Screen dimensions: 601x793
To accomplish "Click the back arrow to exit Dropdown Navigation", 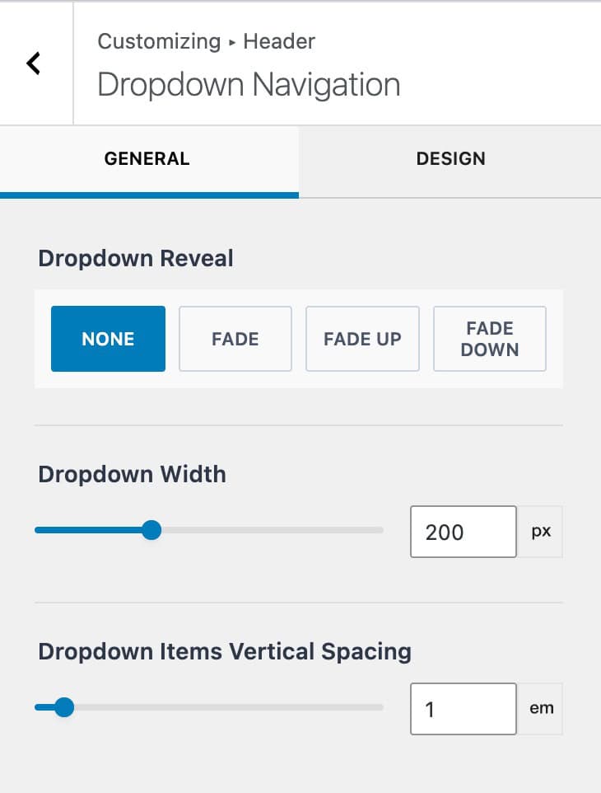I will coord(33,63).
